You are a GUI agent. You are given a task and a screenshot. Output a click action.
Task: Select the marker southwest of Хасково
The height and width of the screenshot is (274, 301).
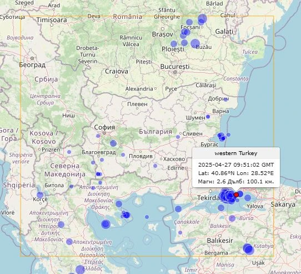pos(155,166)
